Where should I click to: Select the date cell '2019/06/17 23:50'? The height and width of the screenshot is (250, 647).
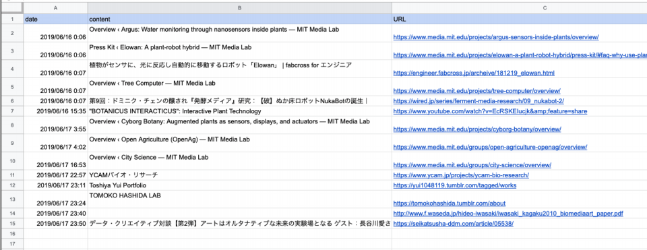(55, 224)
